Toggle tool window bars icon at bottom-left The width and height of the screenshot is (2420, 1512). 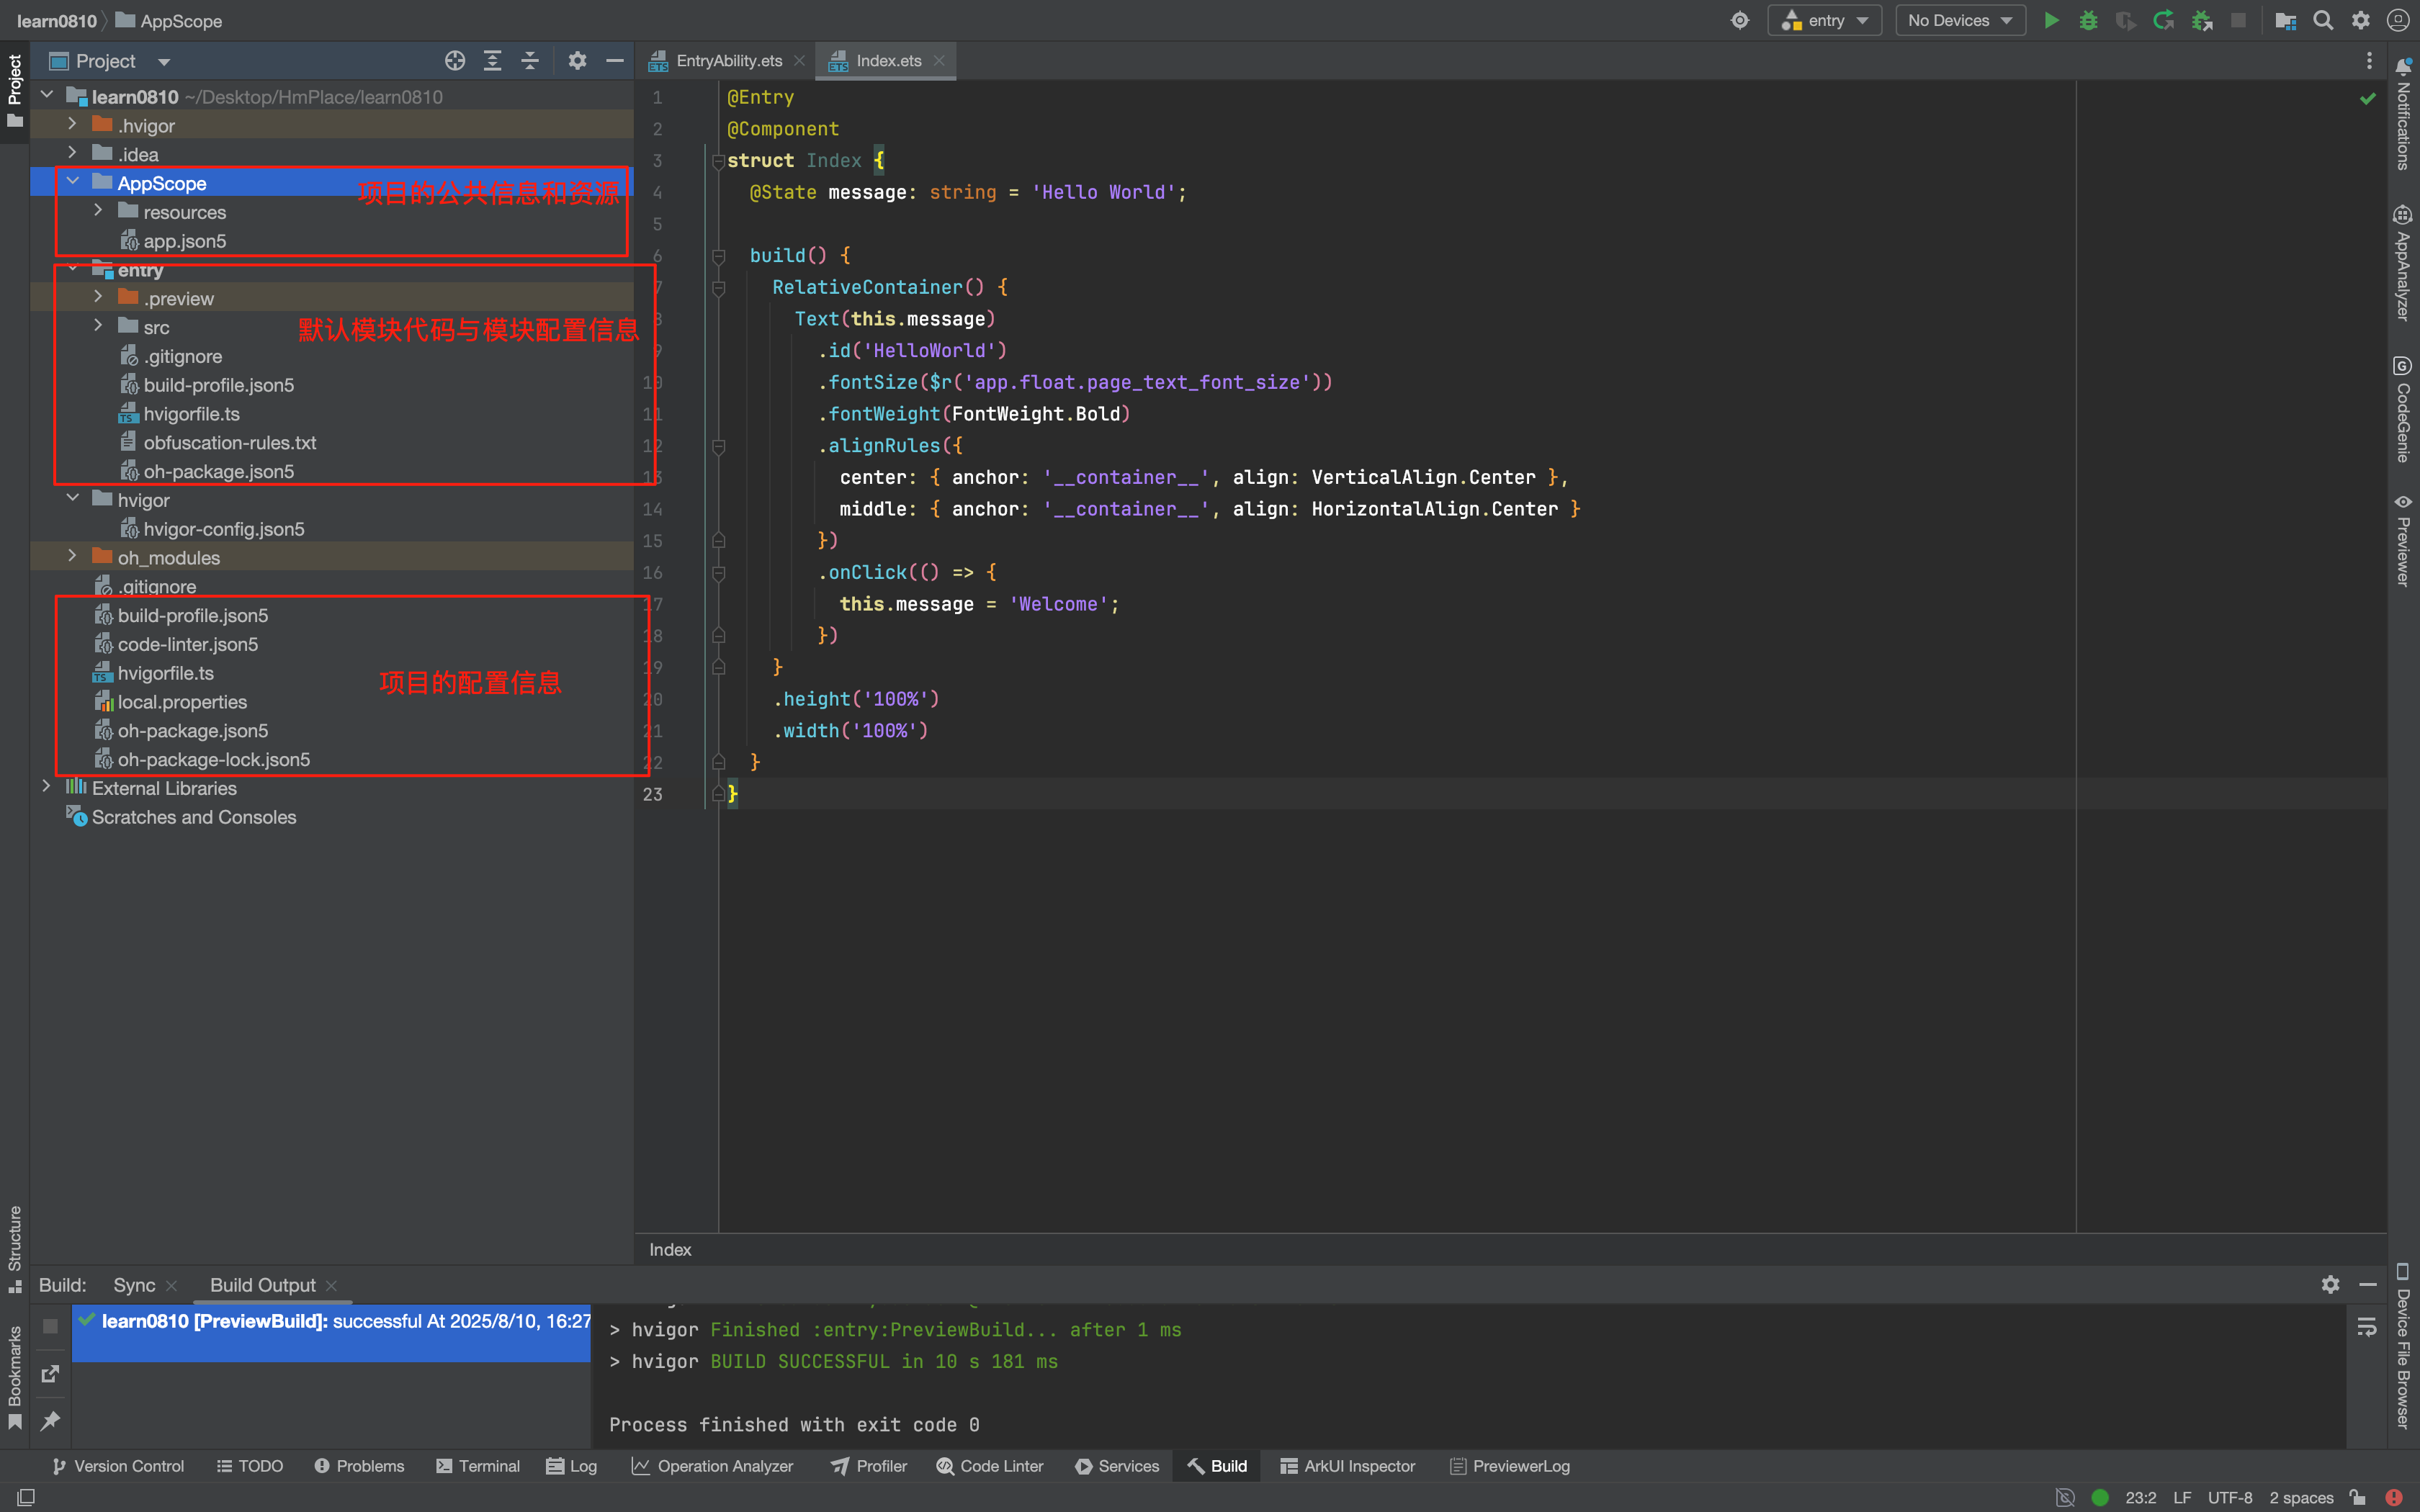tap(27, 1497)
